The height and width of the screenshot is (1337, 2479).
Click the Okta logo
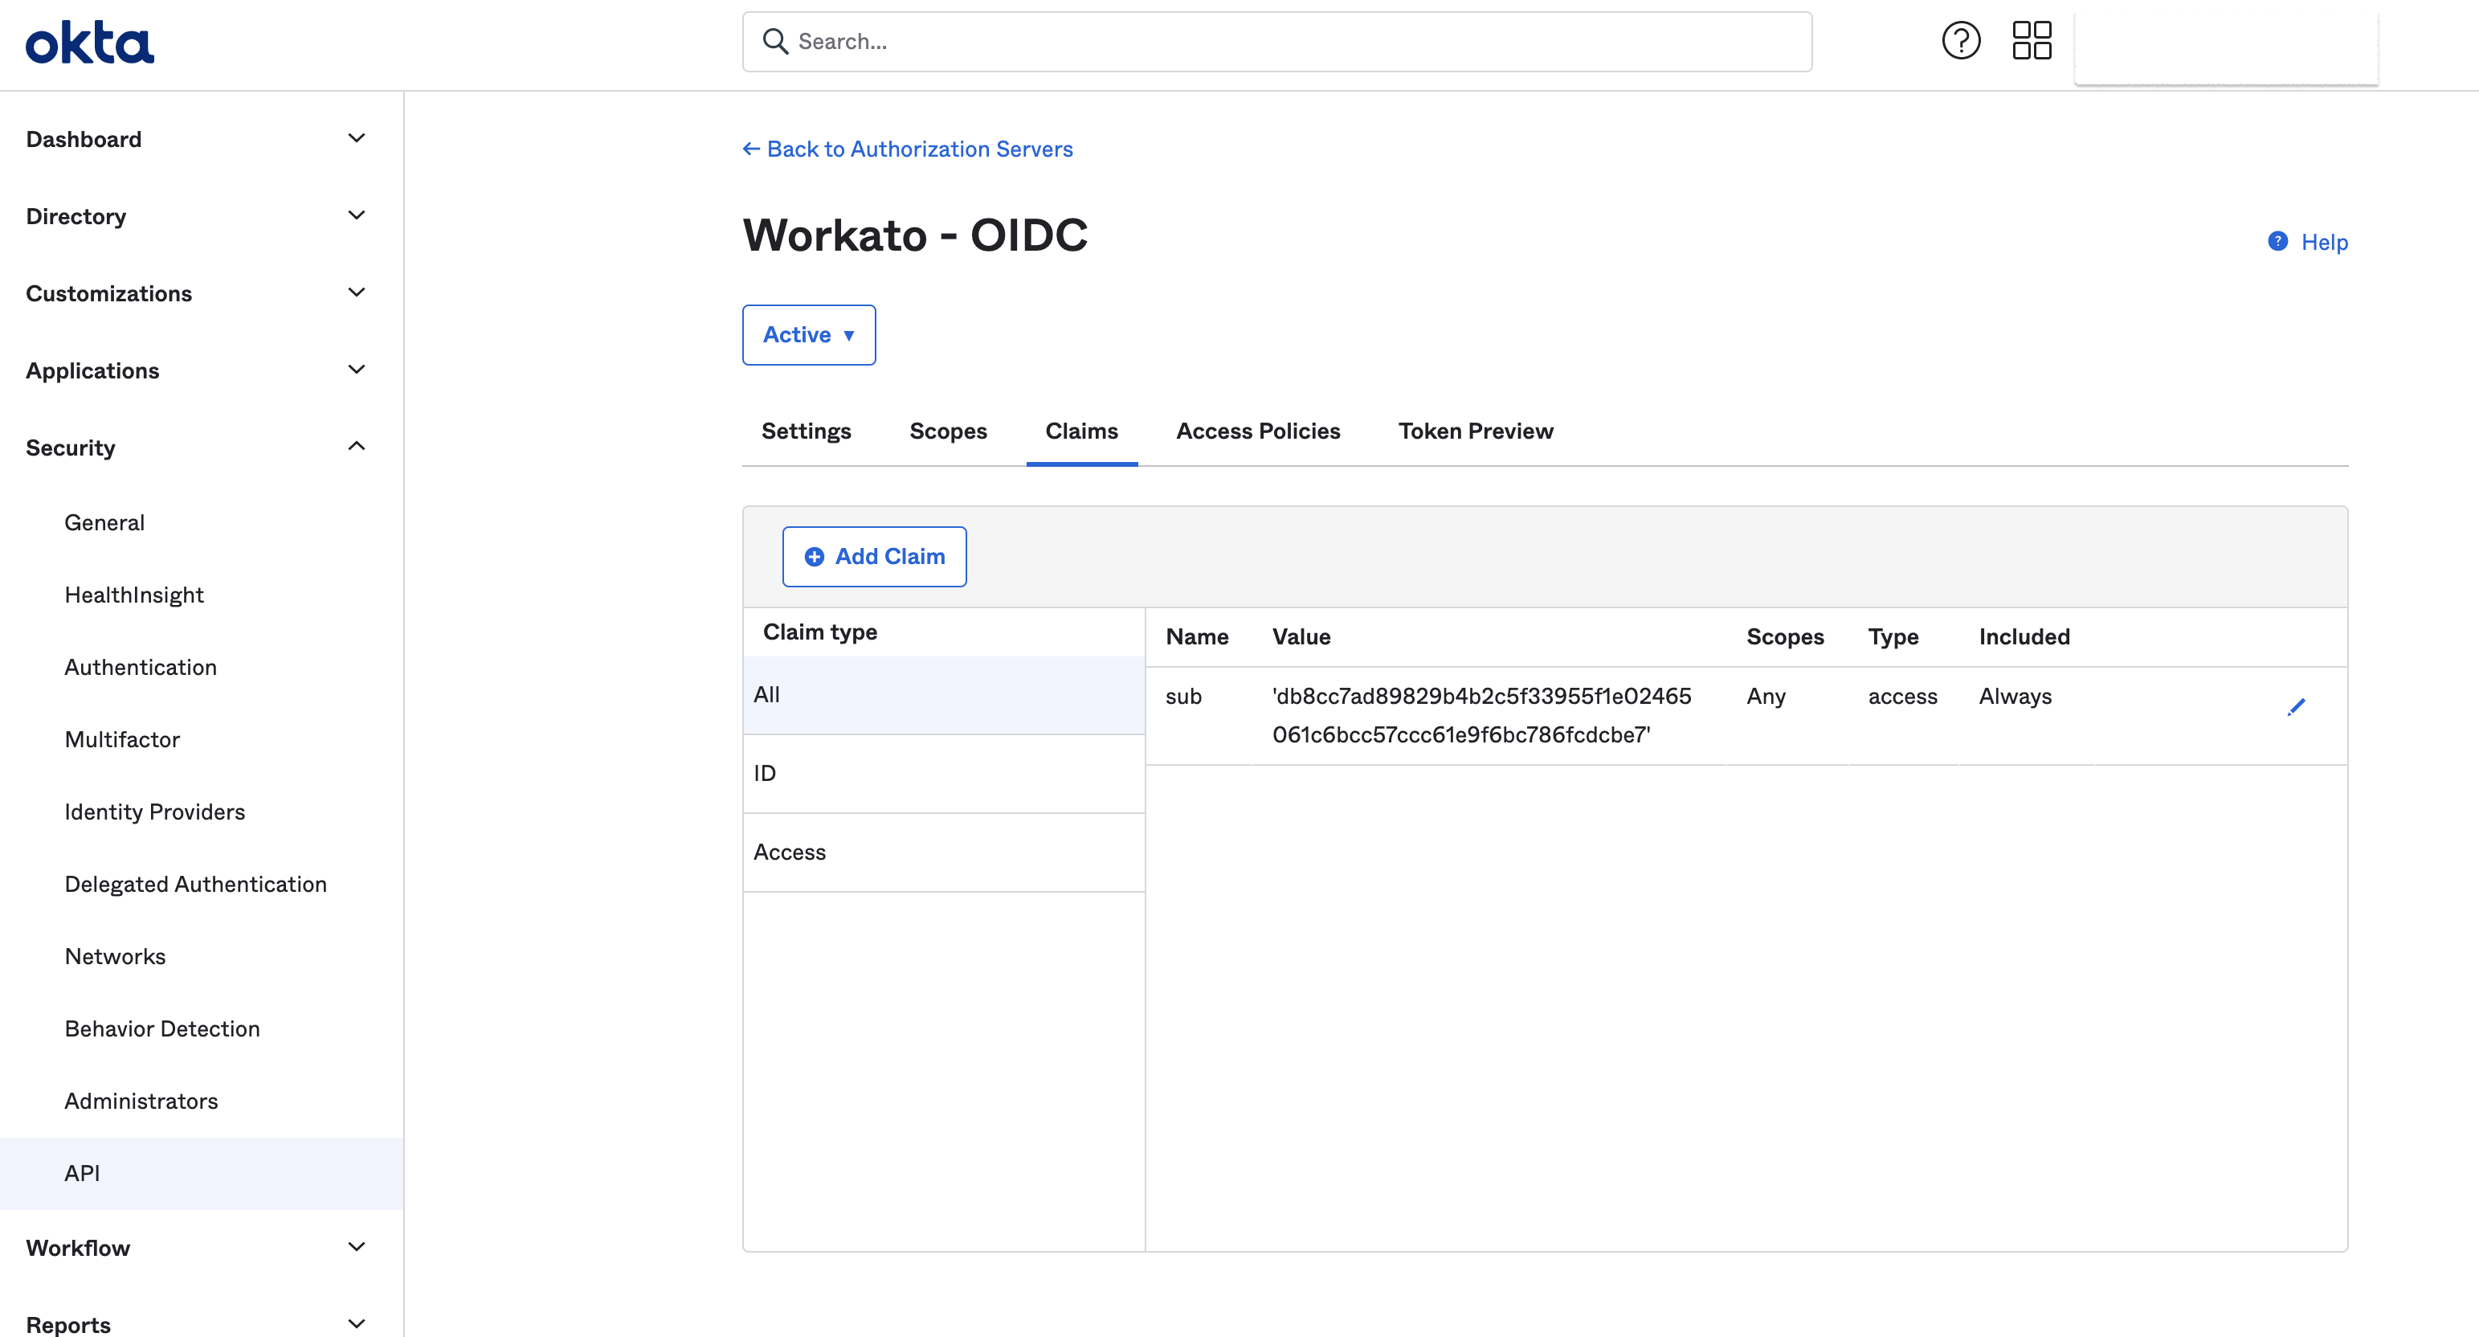click(89, 43)
